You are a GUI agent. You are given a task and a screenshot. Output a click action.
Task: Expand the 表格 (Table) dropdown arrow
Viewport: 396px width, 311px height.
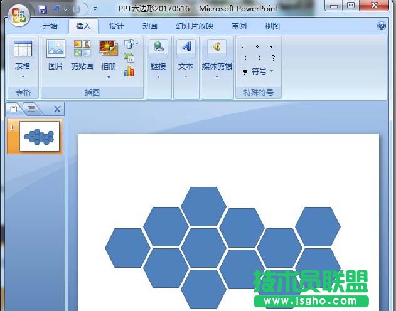23,76
